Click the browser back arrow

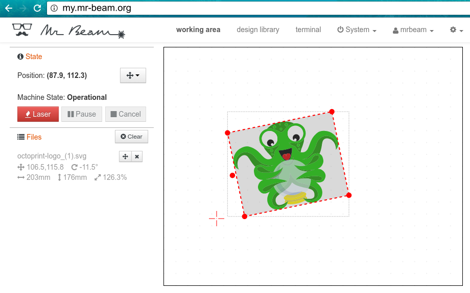coord(9,8)
